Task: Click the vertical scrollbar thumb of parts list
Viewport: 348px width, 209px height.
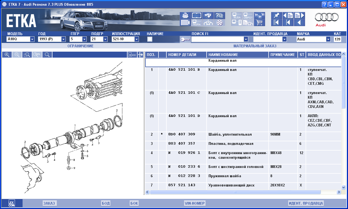Action: (x=343, y=82)
